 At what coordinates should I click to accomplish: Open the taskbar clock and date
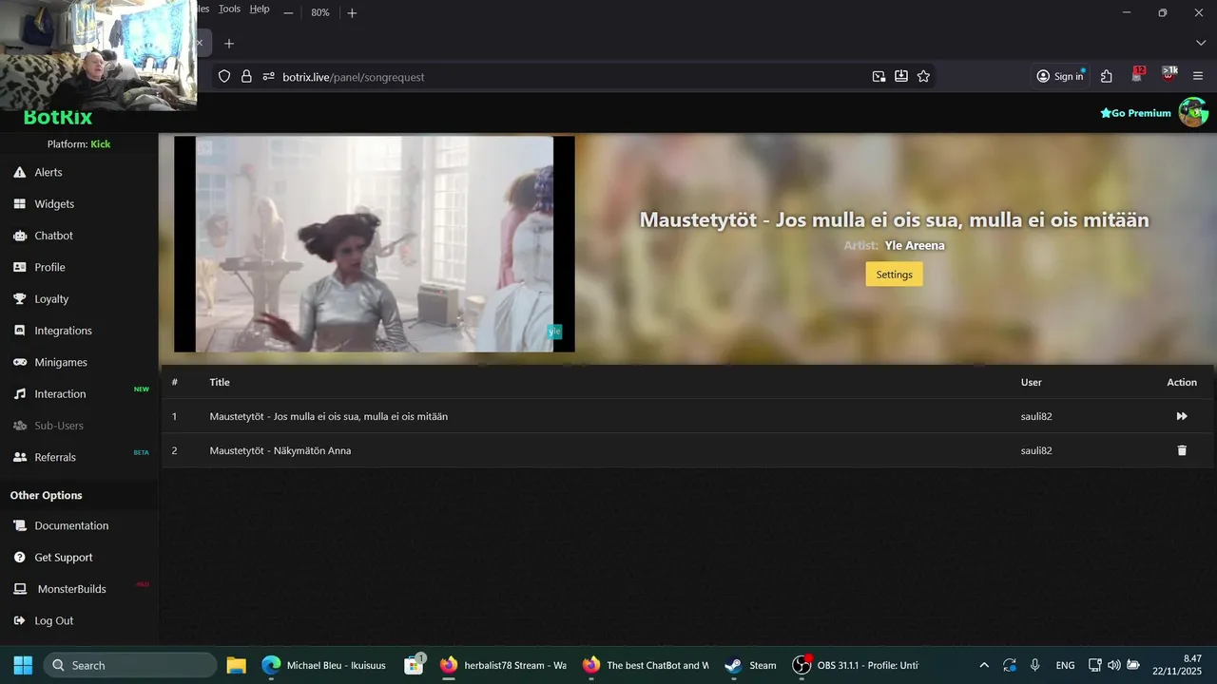tap(1177, 665)
